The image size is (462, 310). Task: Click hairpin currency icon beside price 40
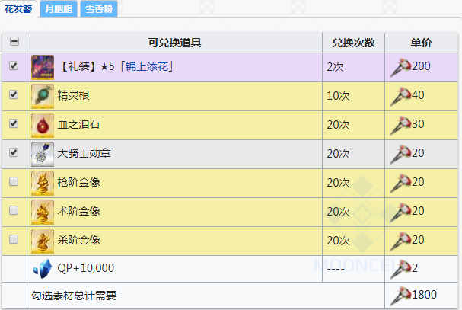tap(400, 97)
